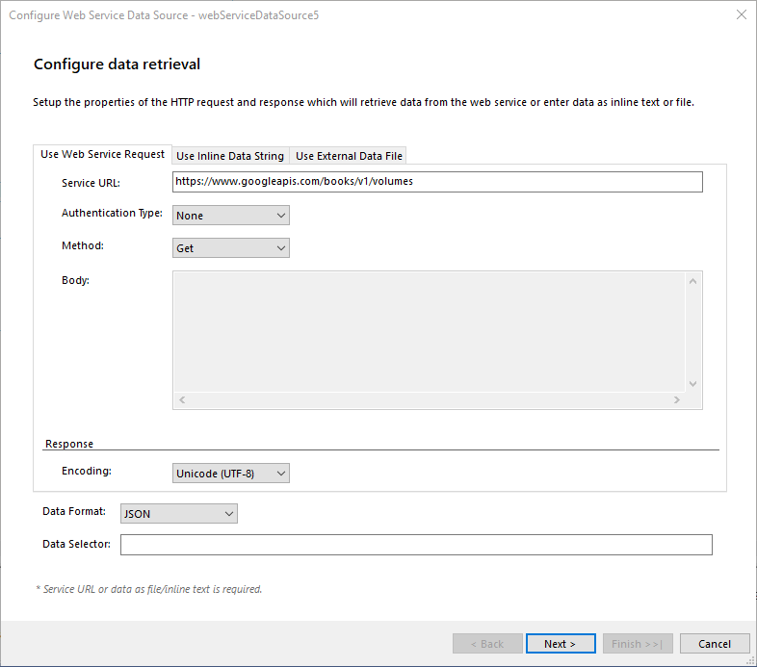Screen dimensions: 757x667
Task: Click the 'Encoding:' label
Action: 87,471
